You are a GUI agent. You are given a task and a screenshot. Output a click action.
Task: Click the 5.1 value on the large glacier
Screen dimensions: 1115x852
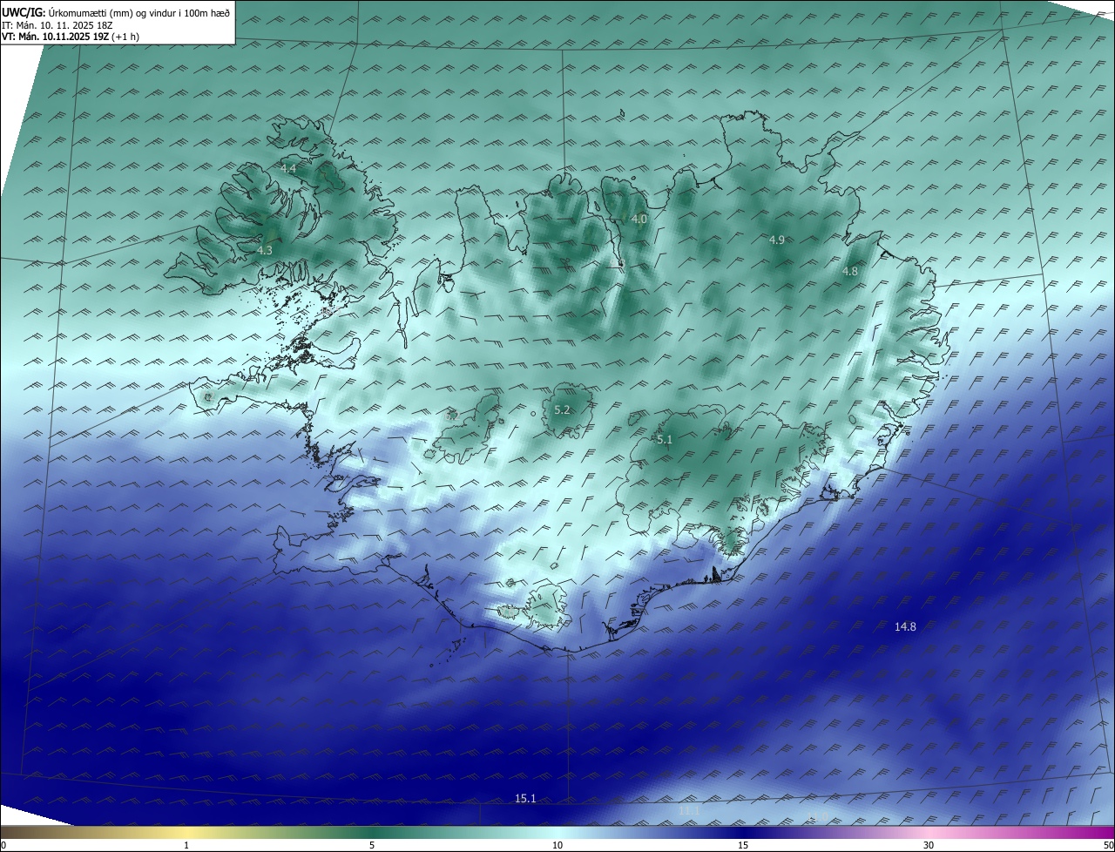click(x=665, y=440)
